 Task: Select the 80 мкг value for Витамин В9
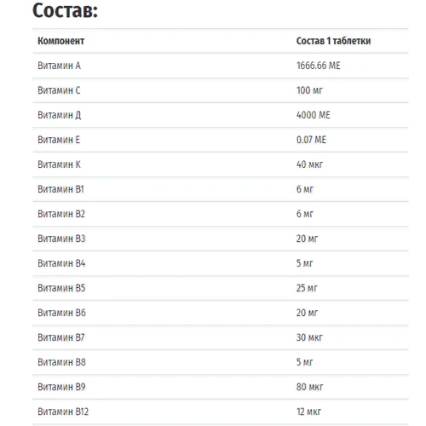point(309,387)
